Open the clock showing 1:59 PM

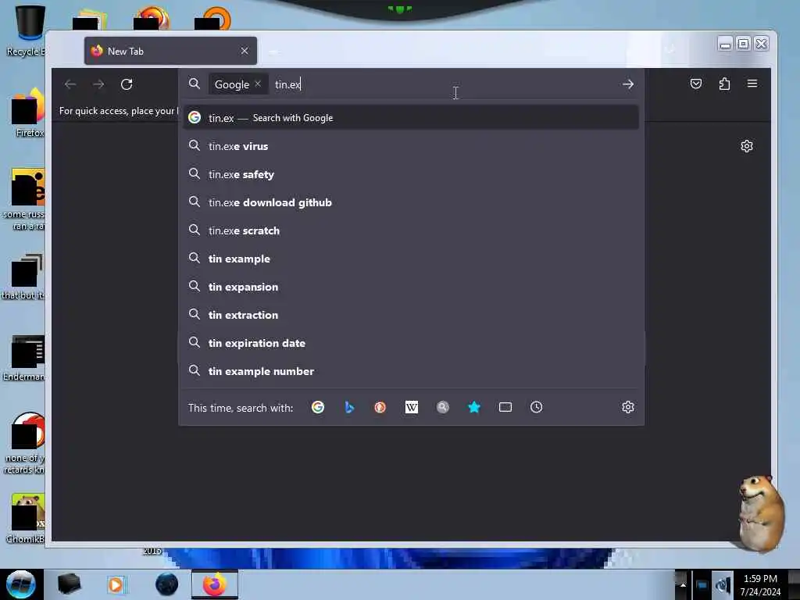pos(760,585)
